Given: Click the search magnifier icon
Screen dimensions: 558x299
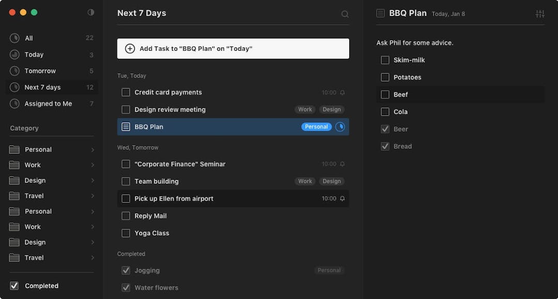Looking at the screenshot, I should pyautogui.click(x=345, y=14).
